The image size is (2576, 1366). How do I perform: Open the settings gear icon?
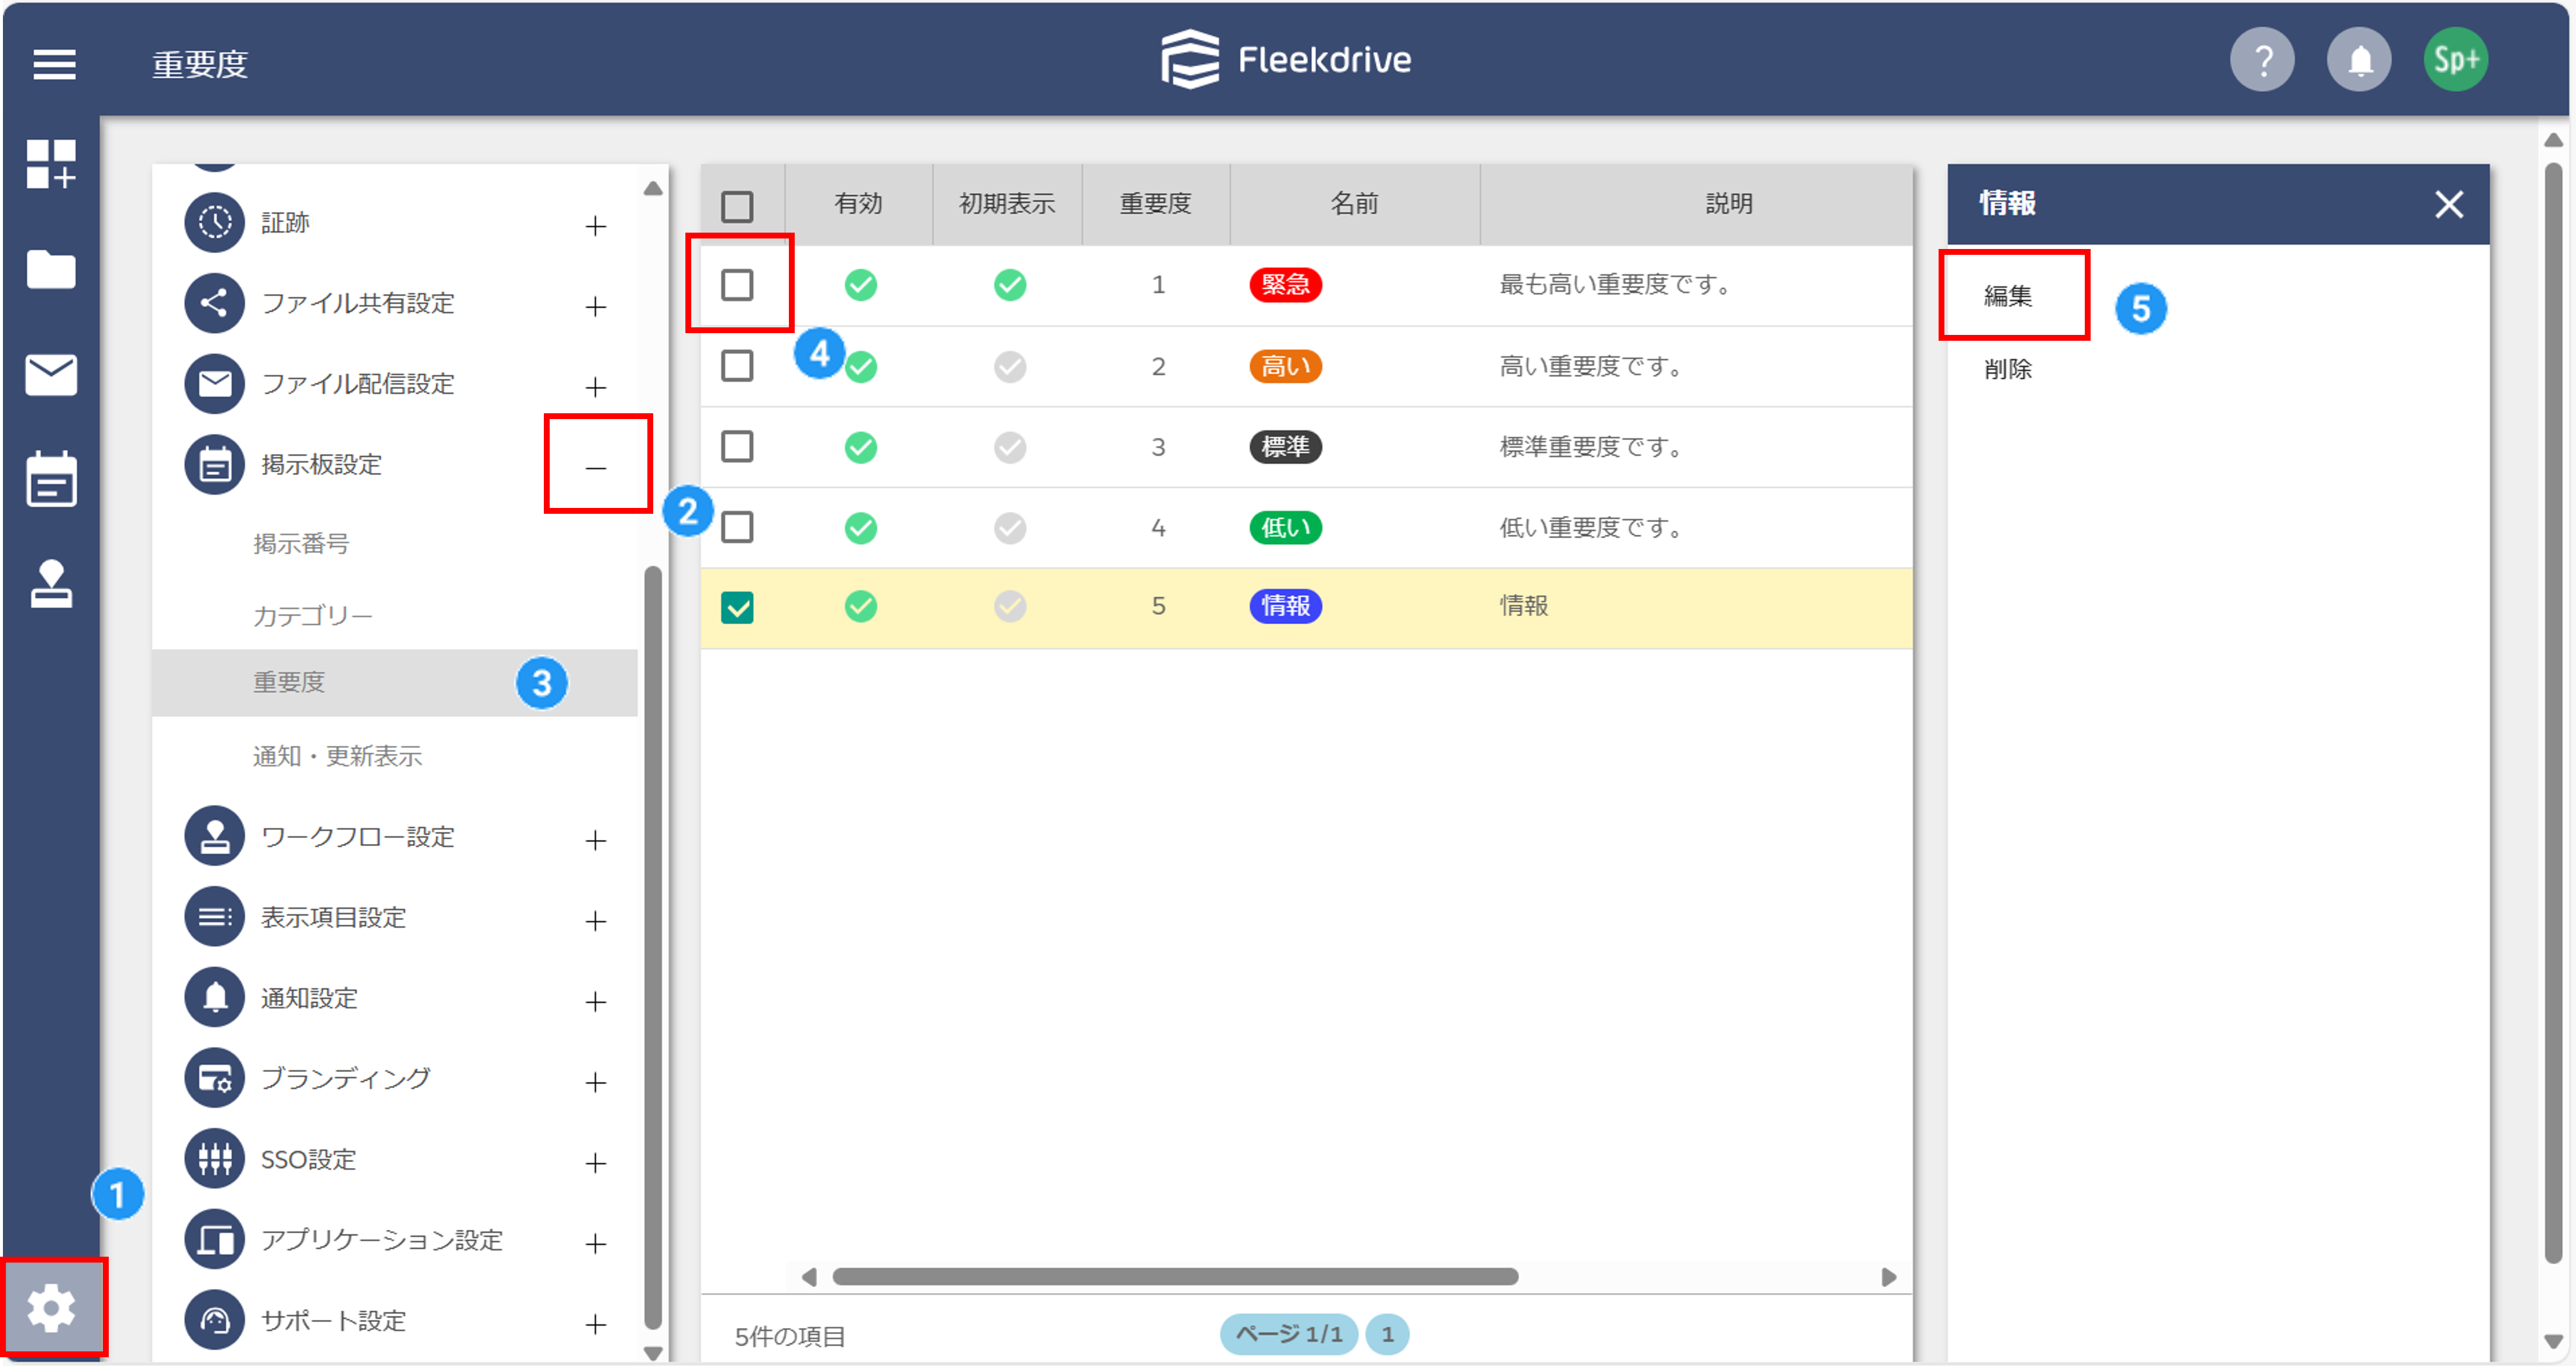(x=51, y=1308)
